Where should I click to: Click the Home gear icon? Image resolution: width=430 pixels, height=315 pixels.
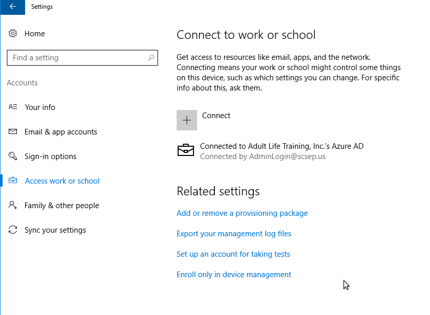(13, 33)
